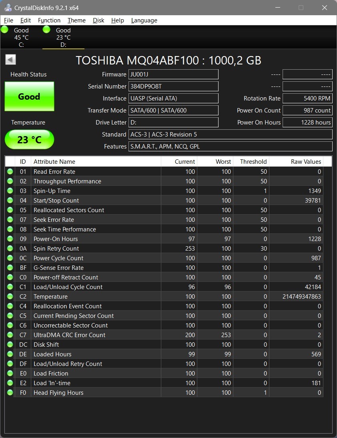Click the 5400 RPM rotation rate value
This screenshot has height=438, width=337.
point(307,98)
